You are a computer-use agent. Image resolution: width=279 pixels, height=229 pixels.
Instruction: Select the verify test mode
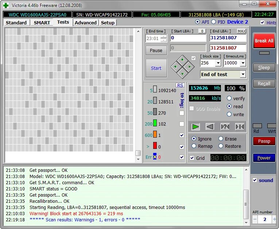tap(229, 98)
